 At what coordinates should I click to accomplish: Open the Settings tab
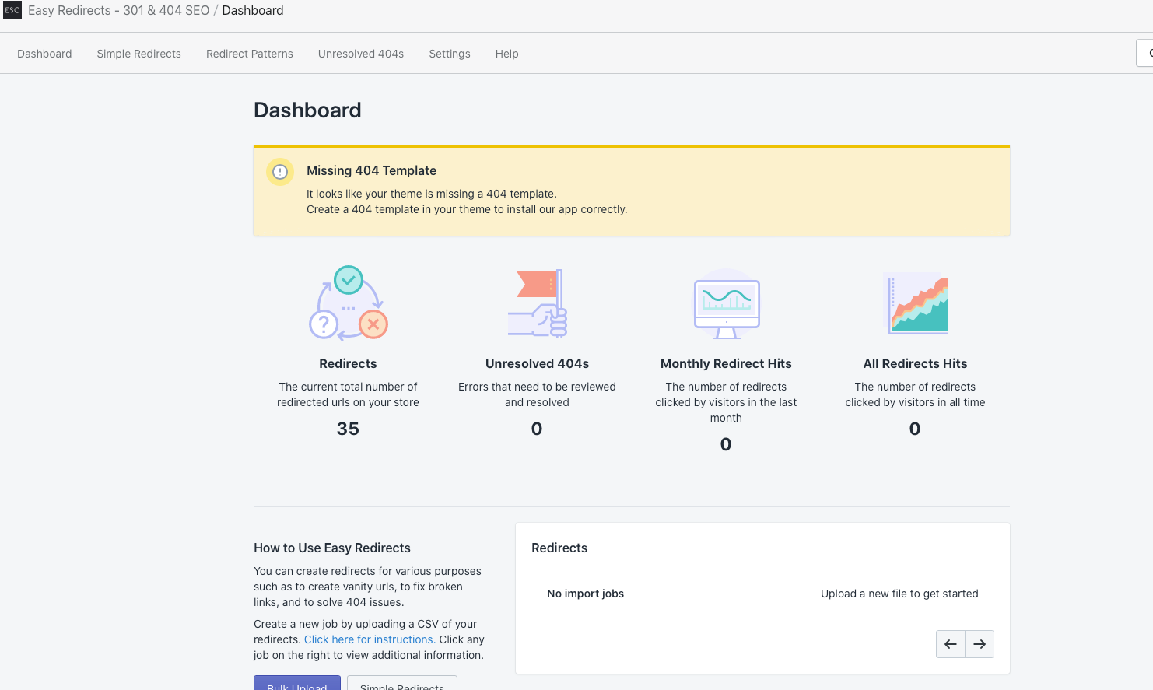pyautogui.click(x=450, y=54)
